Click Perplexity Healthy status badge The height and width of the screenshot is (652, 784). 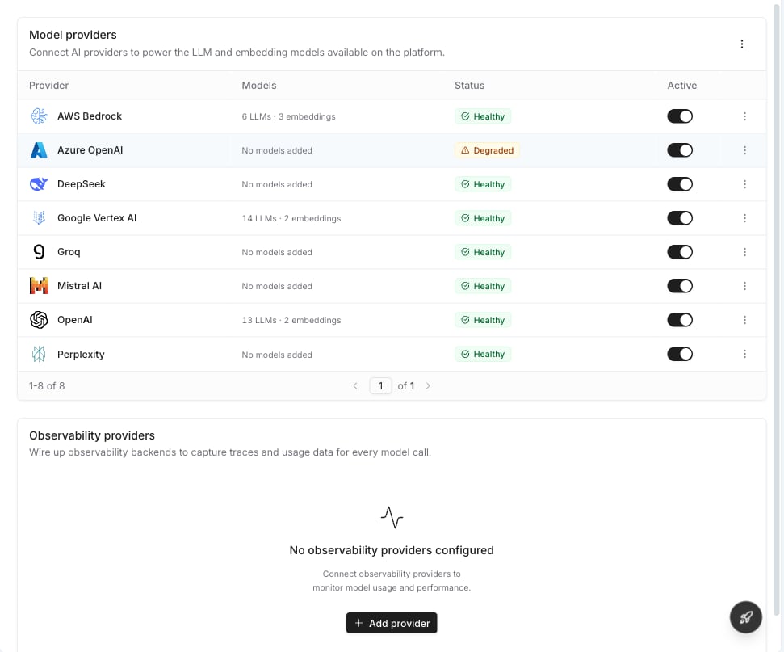point(483,354)
